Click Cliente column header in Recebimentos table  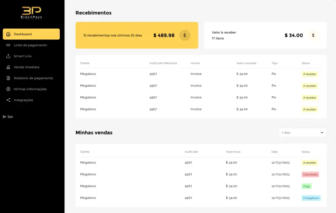pyautogui.click(x=85, y=63)
